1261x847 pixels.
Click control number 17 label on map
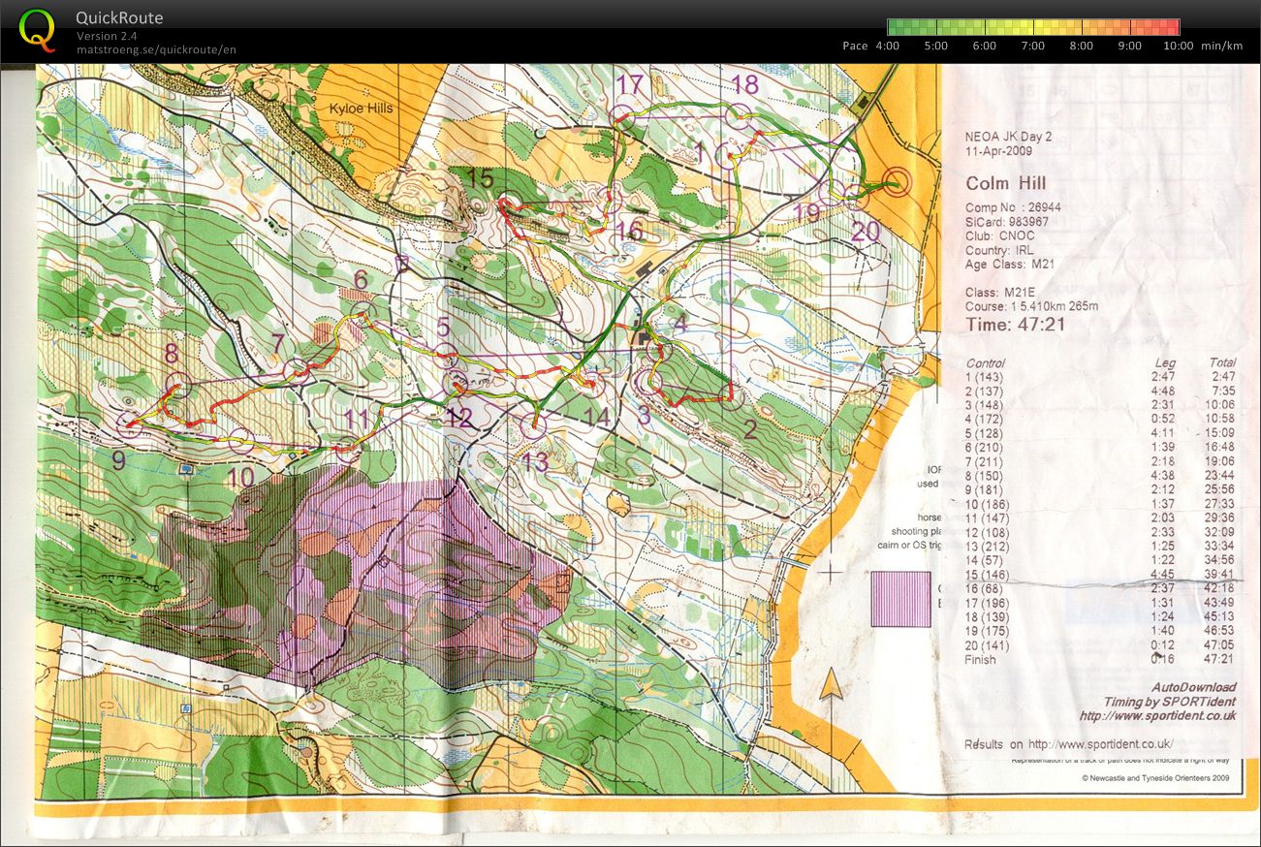tap(630, 84)
